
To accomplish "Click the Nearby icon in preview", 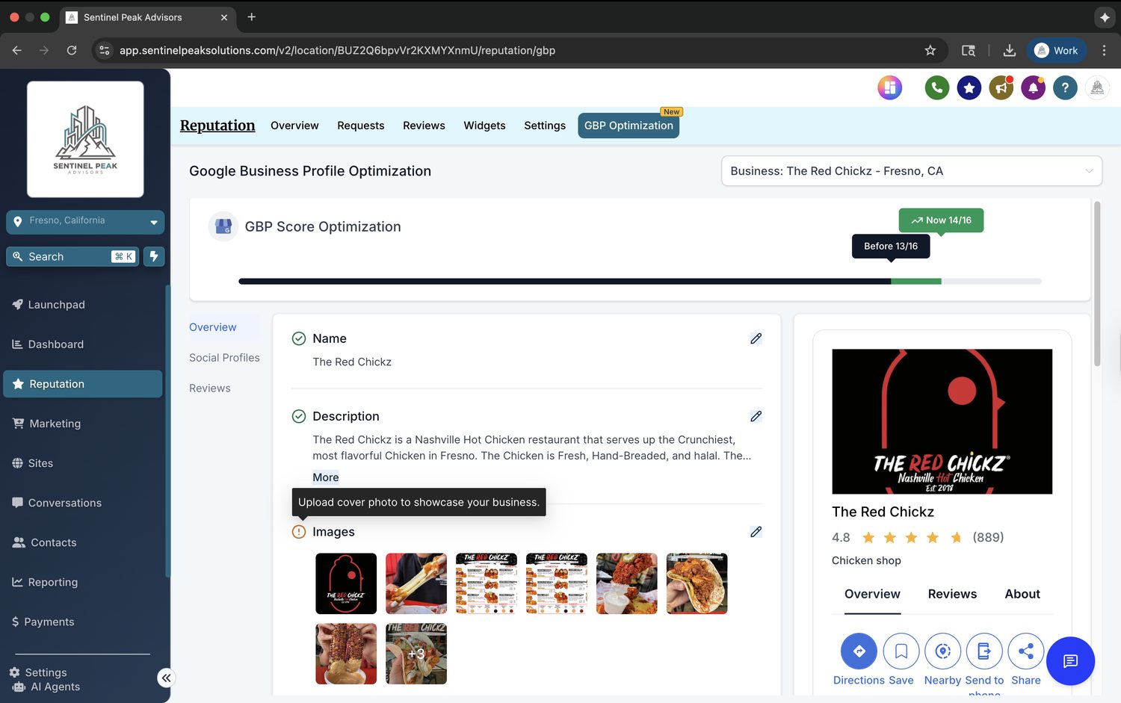I will point(943,651).
